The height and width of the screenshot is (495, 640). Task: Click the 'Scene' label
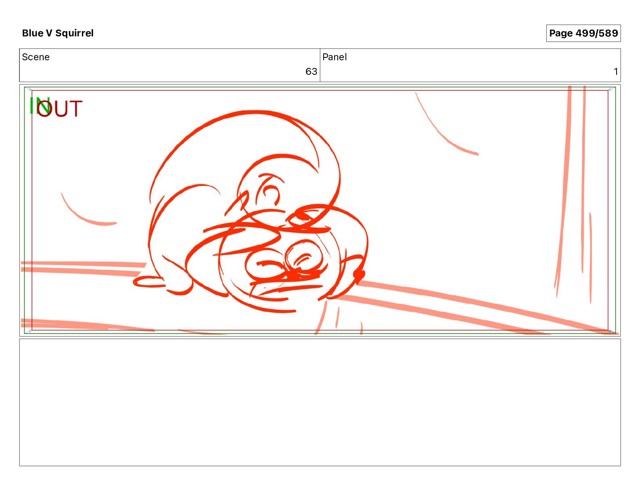click(x=36, y=57)
